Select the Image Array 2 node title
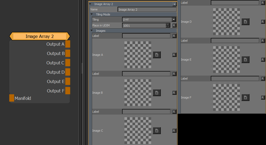 (x=40, y=36)
